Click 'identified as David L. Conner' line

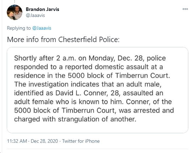89,93
